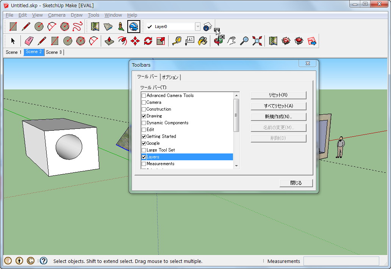Image resolution: width=391 pixels, height=269 pixels.
Task: Select the Eraser tool
Action: pyautogui.click(x=29, y=41)
